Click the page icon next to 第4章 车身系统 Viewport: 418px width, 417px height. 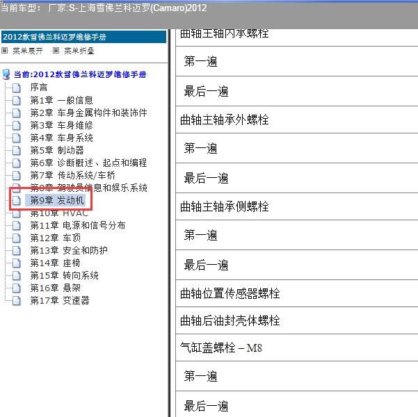[17, 138]
